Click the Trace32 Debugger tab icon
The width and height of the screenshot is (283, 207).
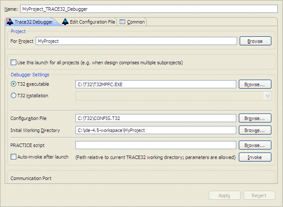[9, 22]
